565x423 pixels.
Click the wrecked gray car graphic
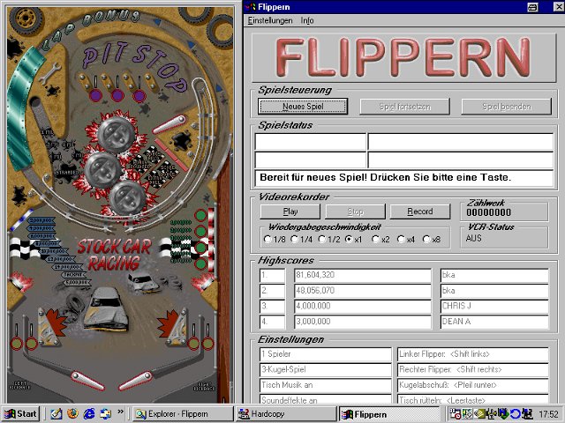[x=106, y=308]
